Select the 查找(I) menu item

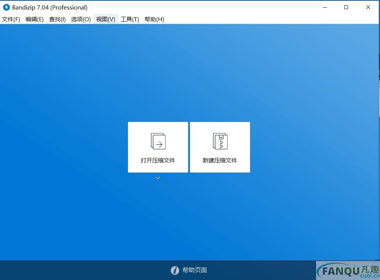click(x=57, y=19)
